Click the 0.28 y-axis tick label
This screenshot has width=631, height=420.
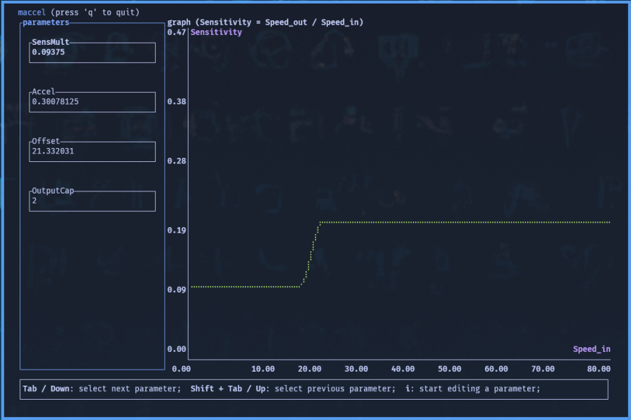(176, 161)
